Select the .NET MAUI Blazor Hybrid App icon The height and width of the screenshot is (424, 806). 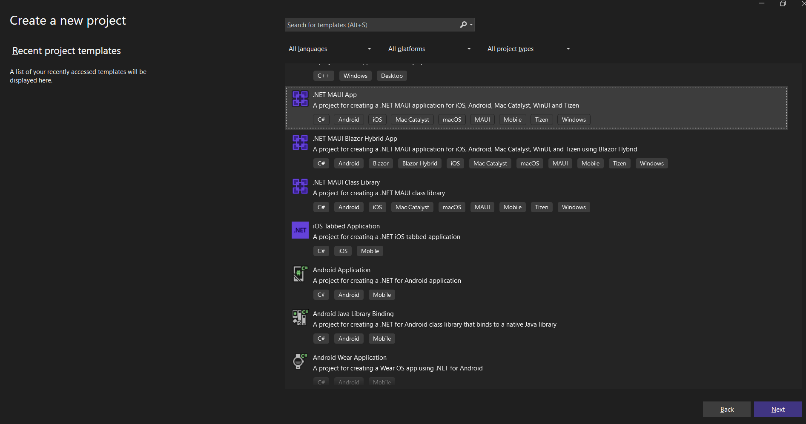(x=300, y=142)
